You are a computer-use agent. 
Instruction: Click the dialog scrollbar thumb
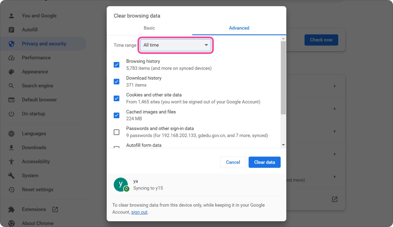(x=283, y=78)
